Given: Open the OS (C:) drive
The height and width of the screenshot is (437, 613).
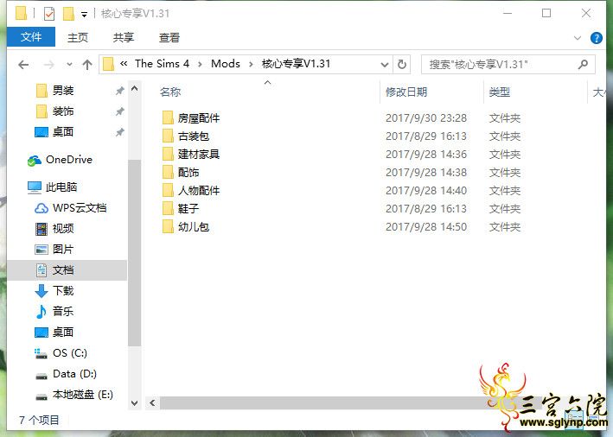Looking at the screenshot, I should coord(69,353).
